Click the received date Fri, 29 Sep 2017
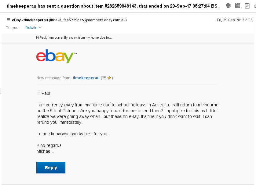Viewport: 256px width, 185px height. [235, 20]
